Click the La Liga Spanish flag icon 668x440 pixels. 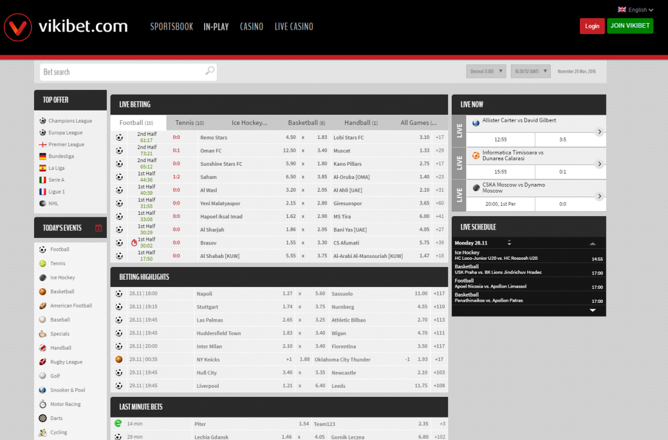pyautogui.click(x=43, y=168)
